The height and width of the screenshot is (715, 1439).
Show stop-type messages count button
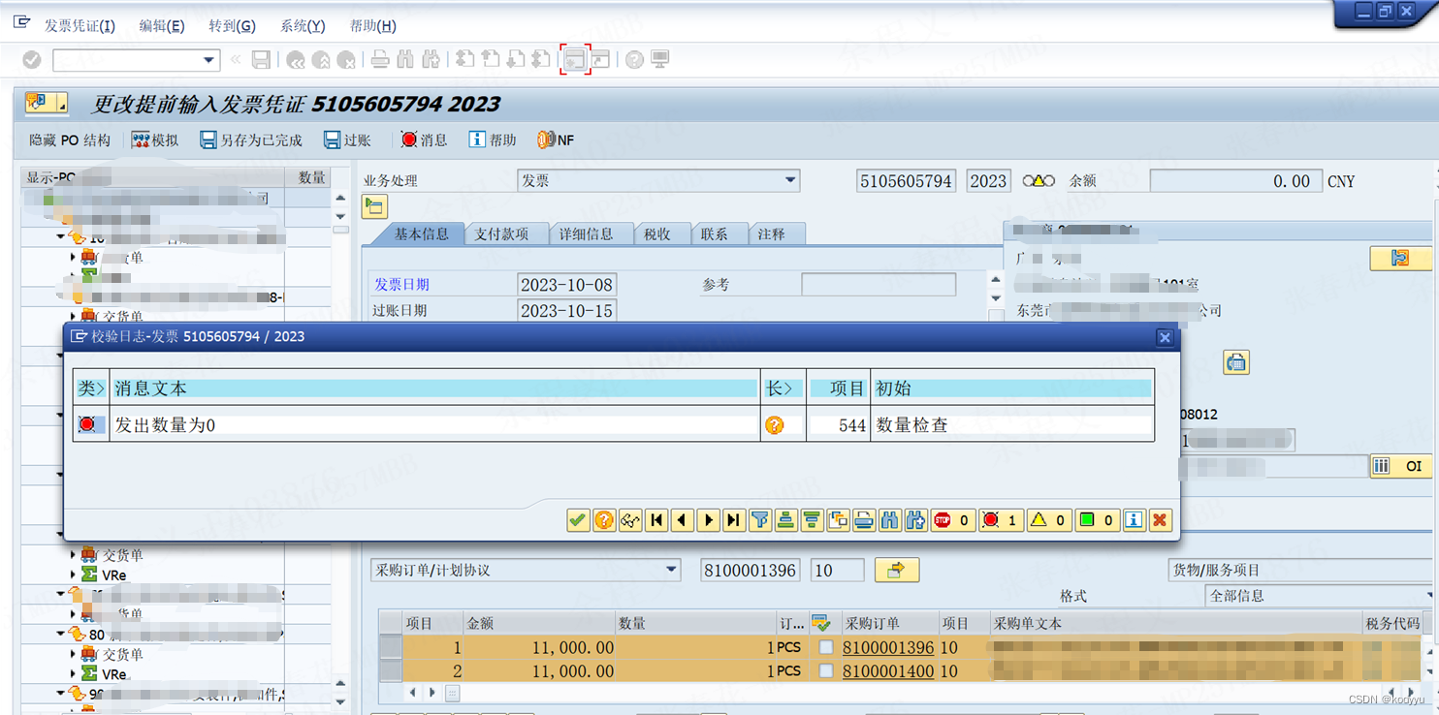pyautogui.click(x=952, y=520)
